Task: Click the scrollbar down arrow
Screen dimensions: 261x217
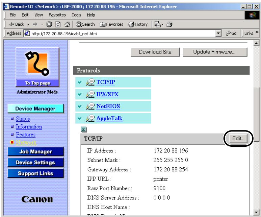Action: (256, 212)
